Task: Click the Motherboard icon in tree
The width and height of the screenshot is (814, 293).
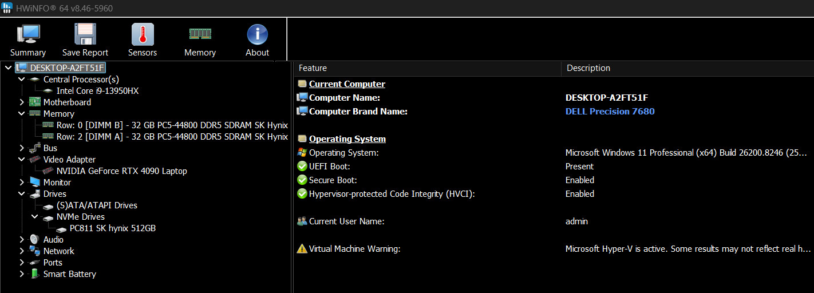Action: pyautogui.click(x=35, y=102)
